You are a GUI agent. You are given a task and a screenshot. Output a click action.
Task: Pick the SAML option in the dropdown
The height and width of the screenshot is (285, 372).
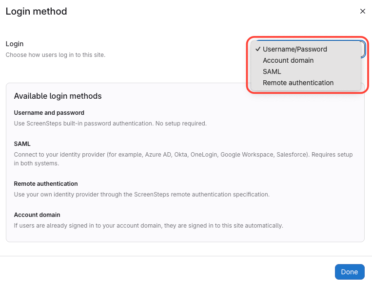[x=272, y=71]
